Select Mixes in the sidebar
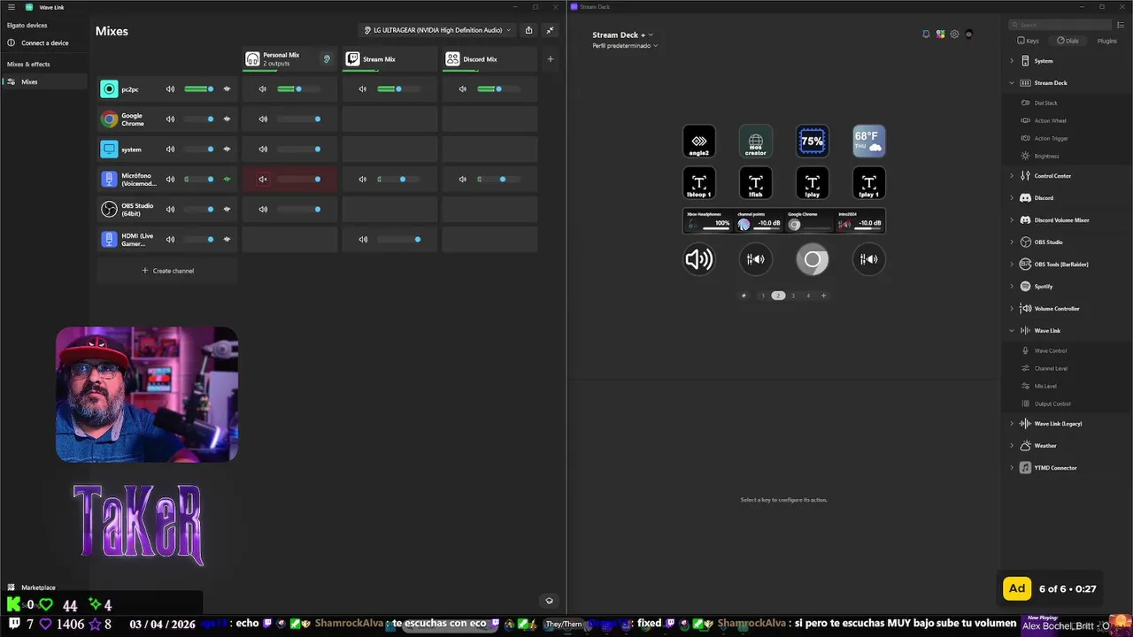The height and width of the screenshot is (637, 1133). tap(44, 81)
